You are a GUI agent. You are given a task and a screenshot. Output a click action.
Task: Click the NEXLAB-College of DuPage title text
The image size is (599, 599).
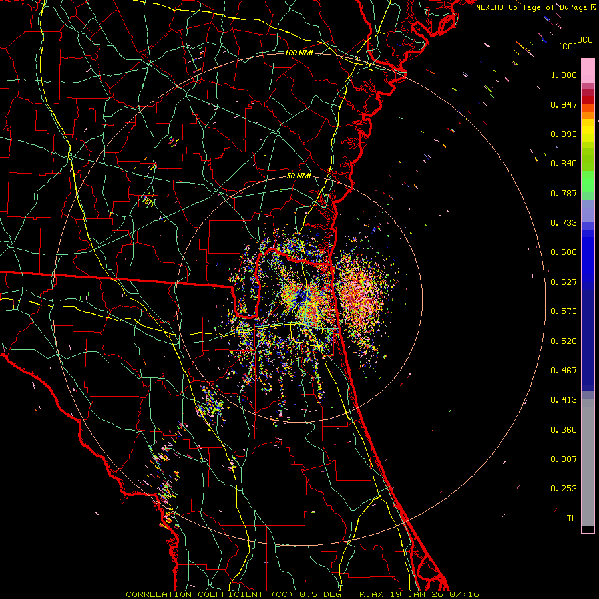coord(531,7)
